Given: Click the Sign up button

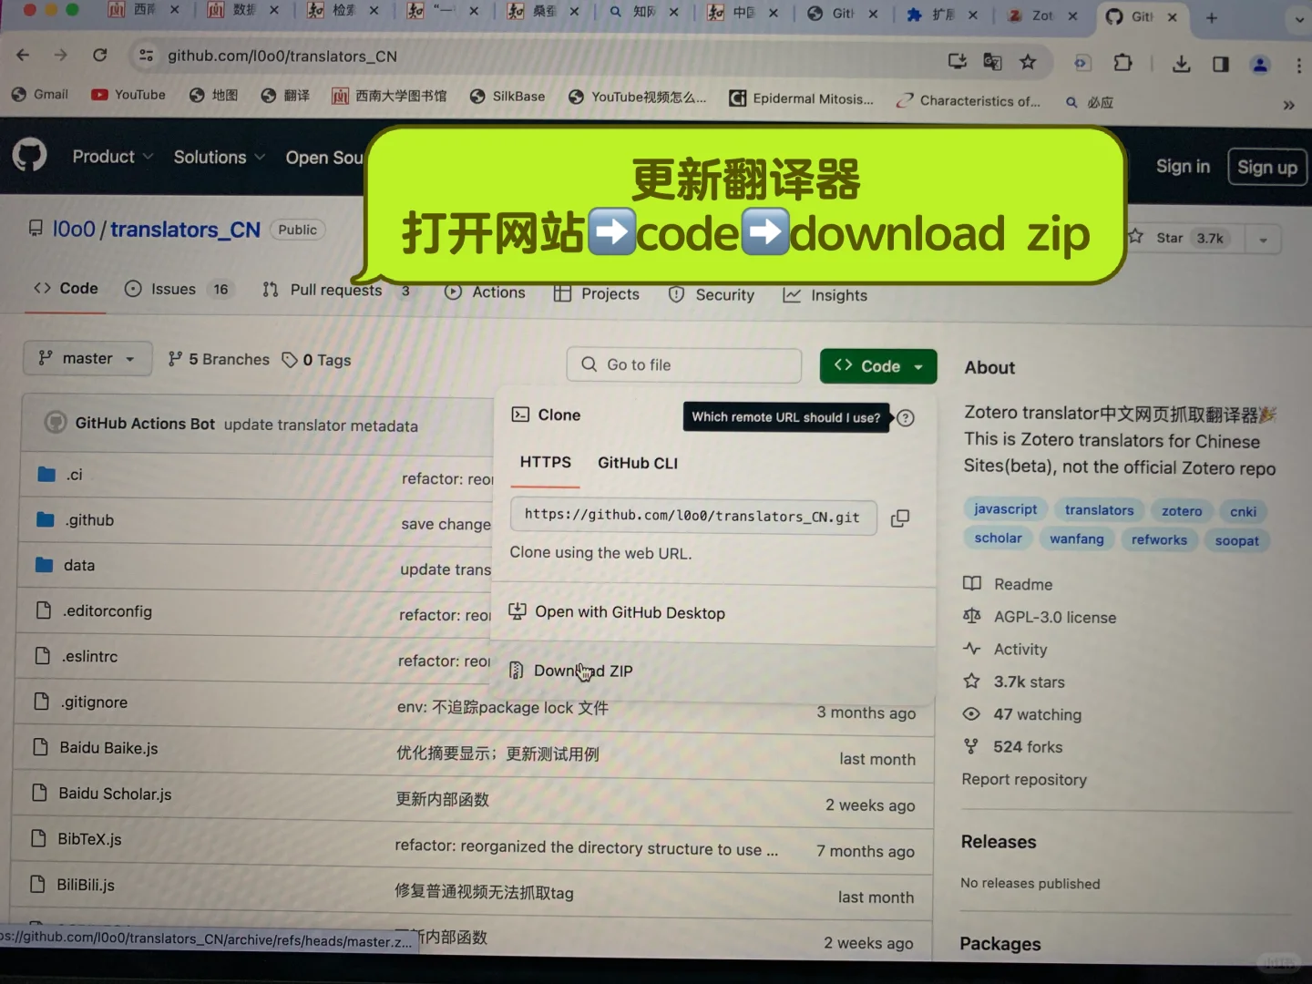Looking at the screenshot, I should [1267, 166].
